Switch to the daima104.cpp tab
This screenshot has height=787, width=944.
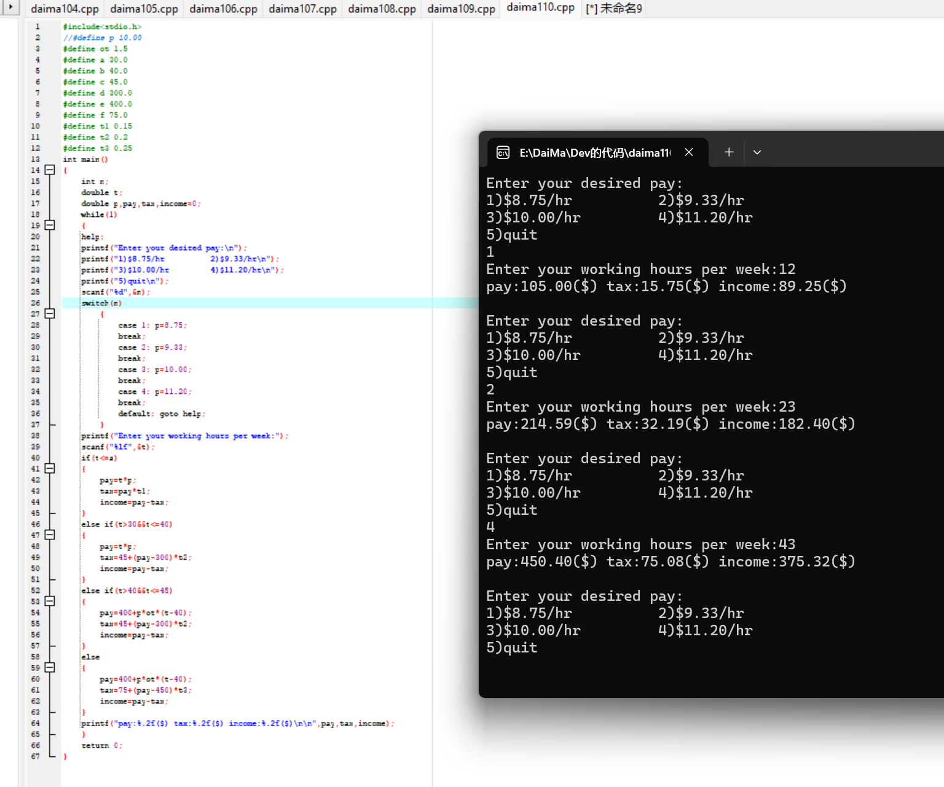tap(65, 9)
